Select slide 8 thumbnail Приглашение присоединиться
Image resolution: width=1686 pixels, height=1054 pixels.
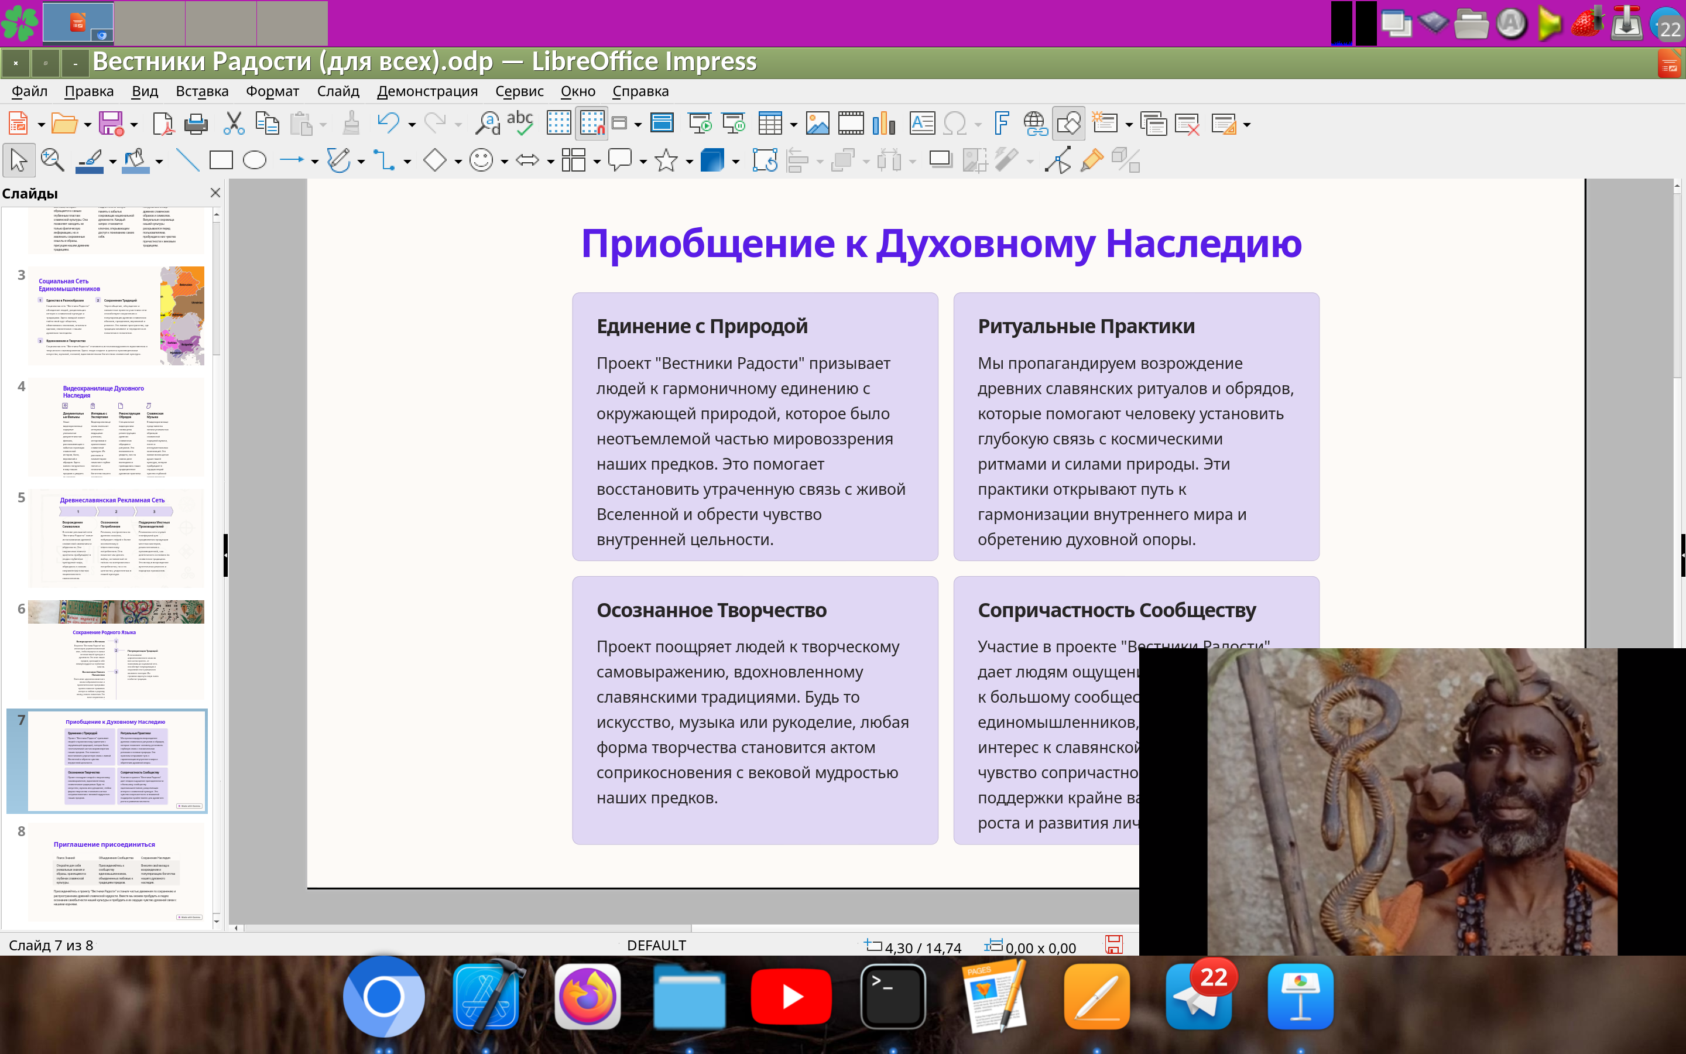[116, 872]
